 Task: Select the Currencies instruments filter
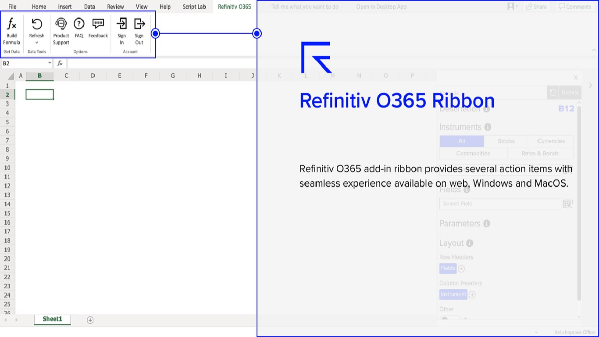tap(551, 141)
